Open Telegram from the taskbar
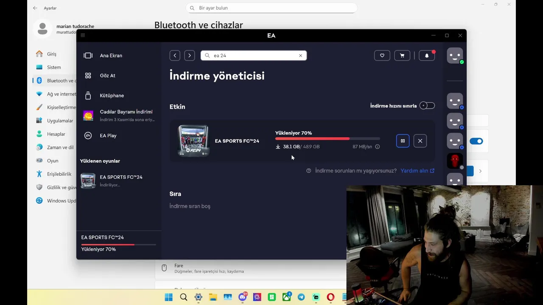The image size is (543, 305). (301, 297)
